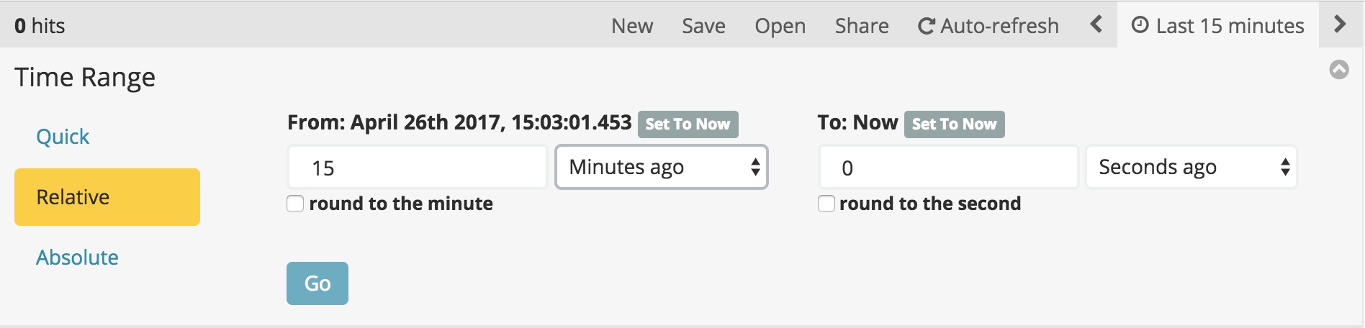The height and width of the screenshot is (328, 1365).
Task: Click the New menu item
Action: (632, 26)
